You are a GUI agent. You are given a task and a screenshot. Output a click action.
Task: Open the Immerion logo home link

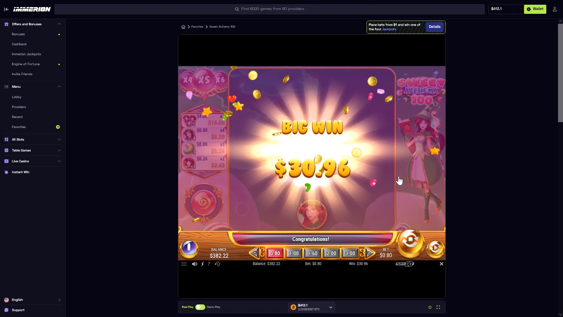(32, 9)
